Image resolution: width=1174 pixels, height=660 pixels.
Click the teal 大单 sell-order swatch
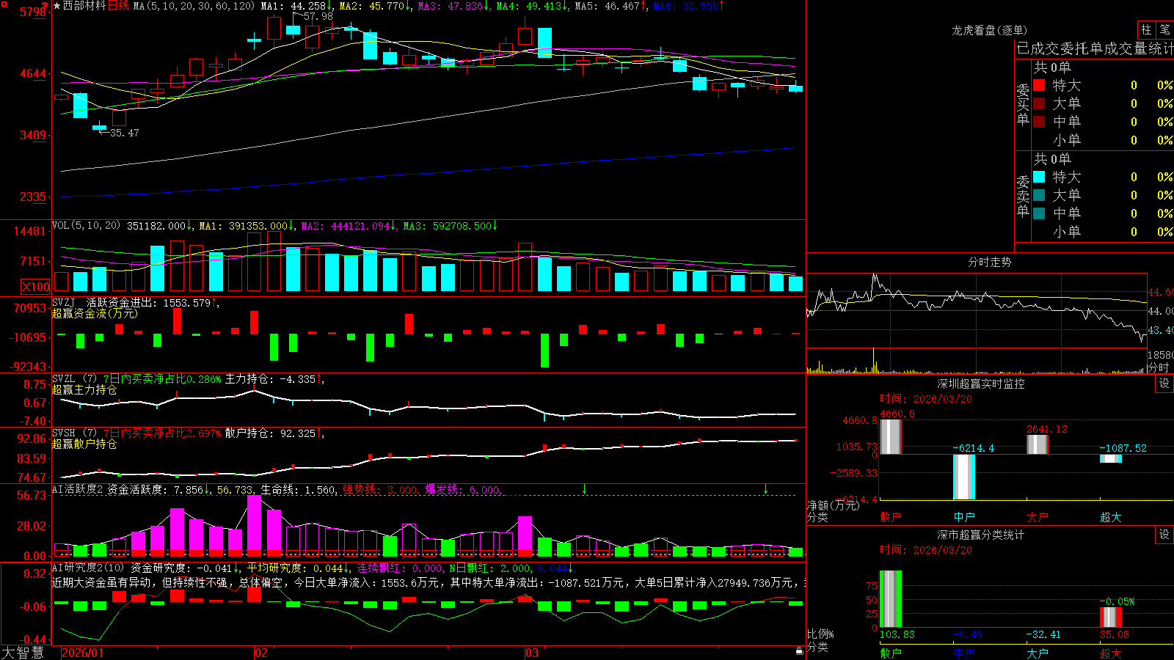1039,195
